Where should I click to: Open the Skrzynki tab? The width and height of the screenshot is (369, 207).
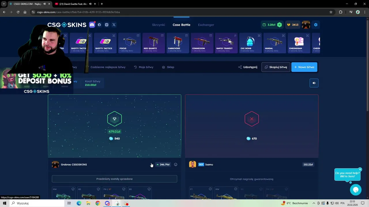point(159,25)
